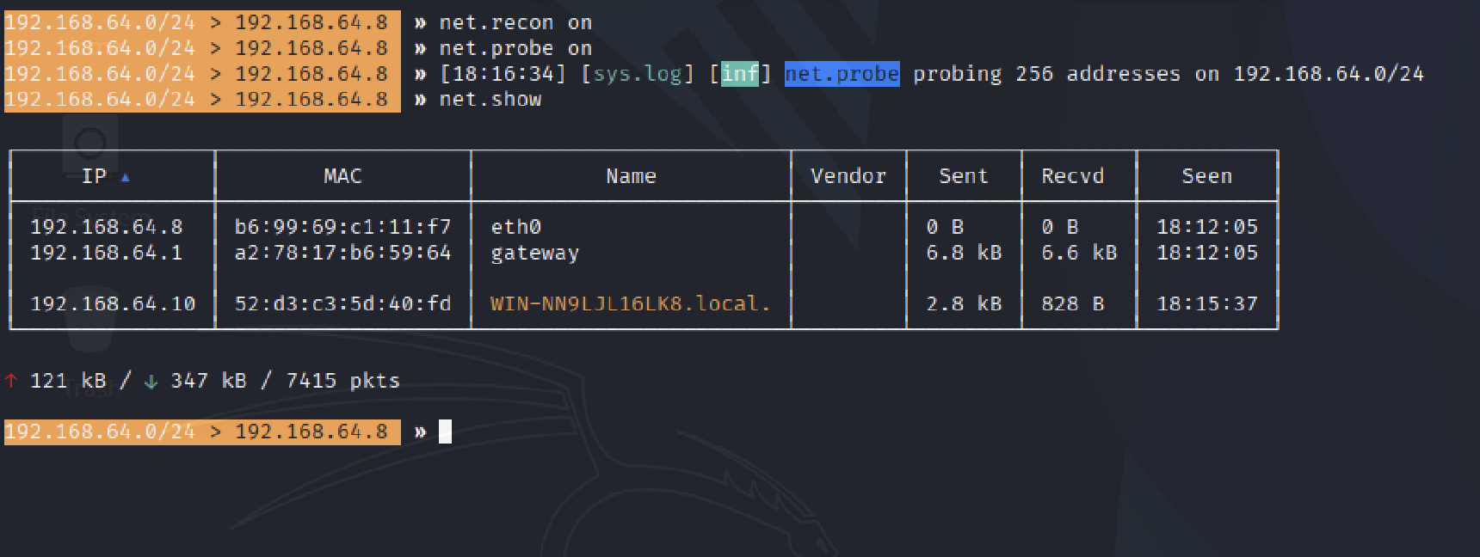The width and height of the screenshot is (1480, 557).
Task: Click the timestamp 18:16:34 in log
Action: point(503,74)
